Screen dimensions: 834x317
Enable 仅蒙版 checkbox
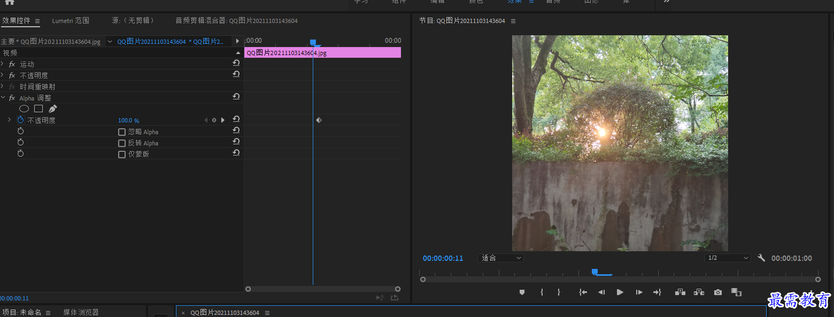122,154
